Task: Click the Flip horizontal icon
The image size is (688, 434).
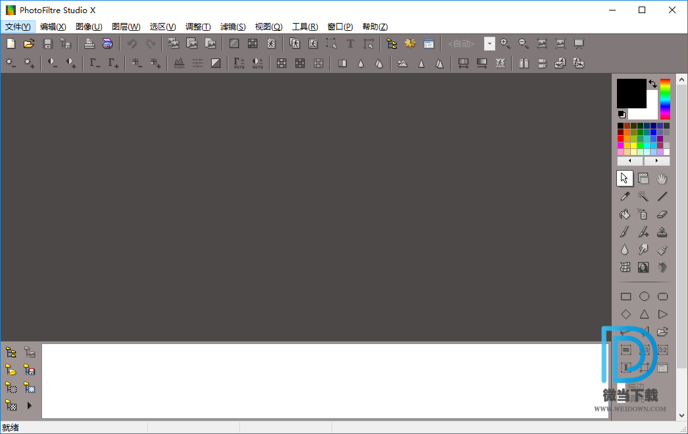Action: point(524,64)
